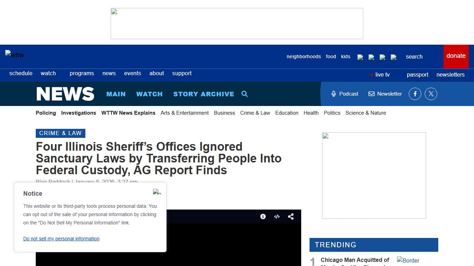Click the red donate button

(x=456, y=56)
